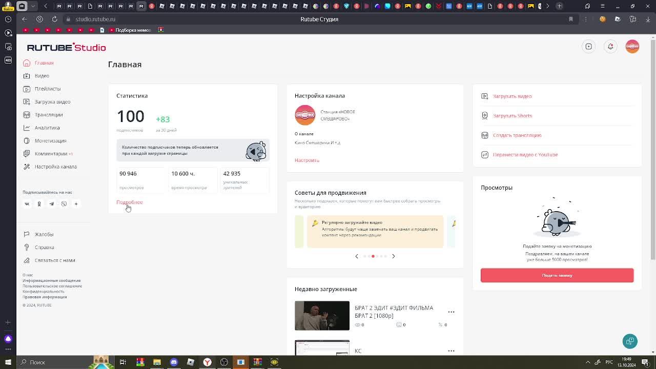Click the 90 946 views stat

point(141,181)
